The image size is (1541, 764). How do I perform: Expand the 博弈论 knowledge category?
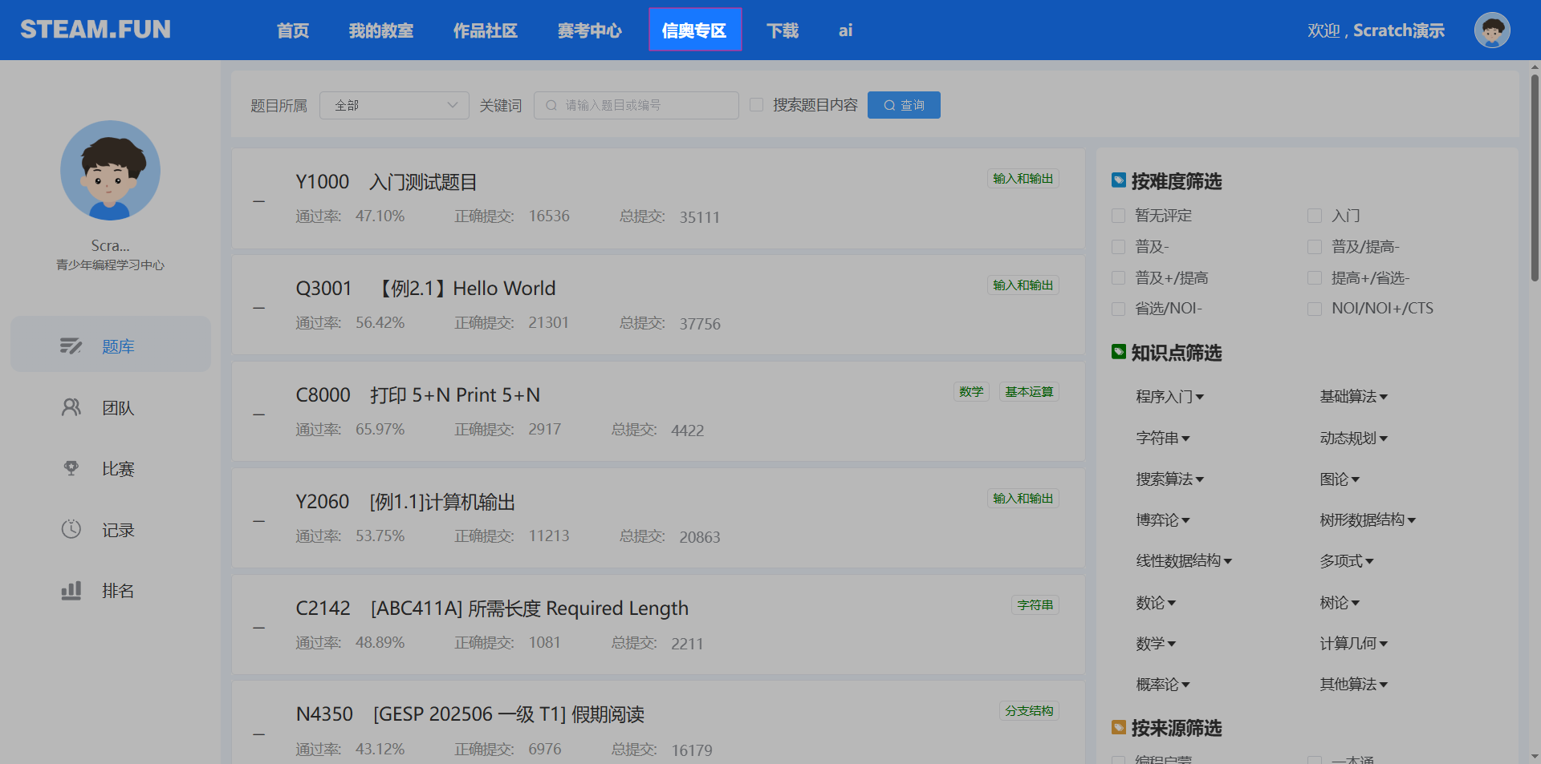pos(1163,520)
